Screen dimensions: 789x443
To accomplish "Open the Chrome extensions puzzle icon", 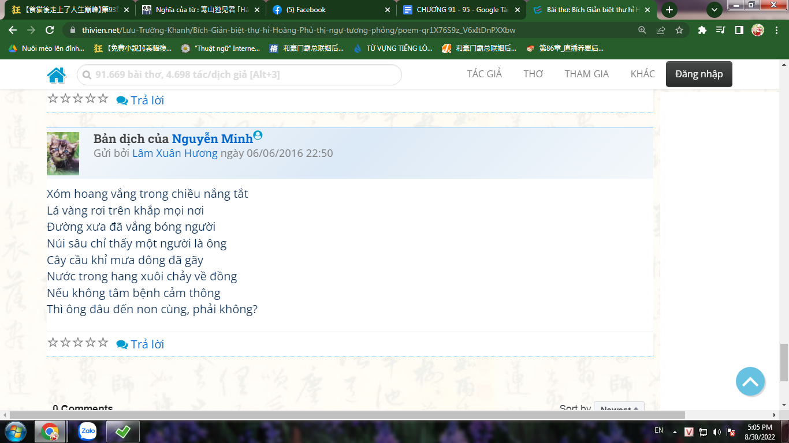I will coord(702,30).
